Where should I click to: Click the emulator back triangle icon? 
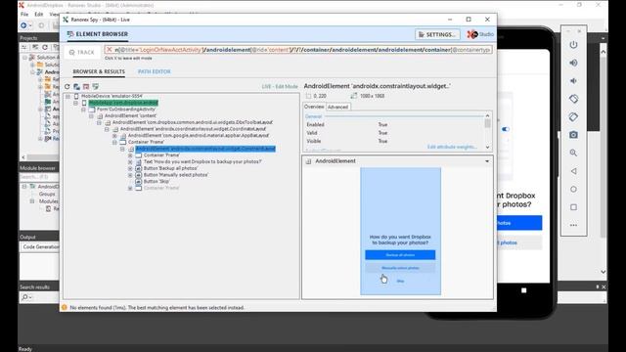point(573,171)
